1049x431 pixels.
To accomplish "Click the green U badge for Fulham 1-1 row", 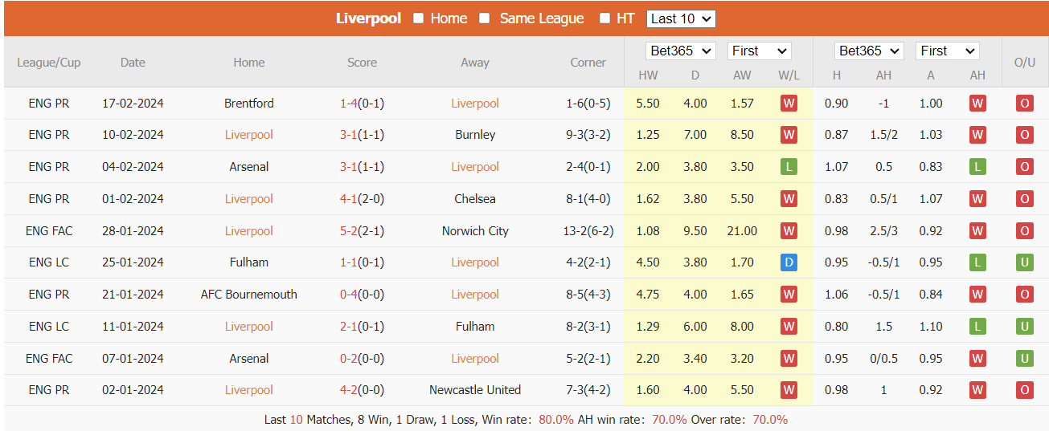I will pyautogui.click(x=1024, y=262).
